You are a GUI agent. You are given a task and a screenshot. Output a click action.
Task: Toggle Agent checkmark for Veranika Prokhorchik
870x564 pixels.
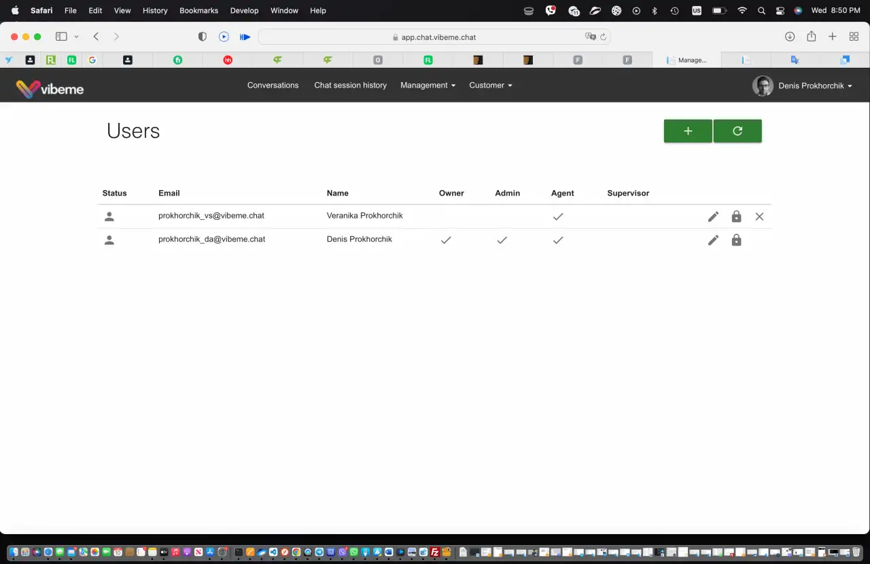[558, 217]
